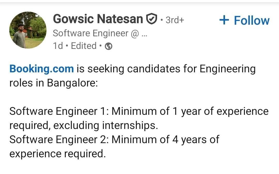
Task: Expand the truncated headline ellipsis
Action: 144,34
